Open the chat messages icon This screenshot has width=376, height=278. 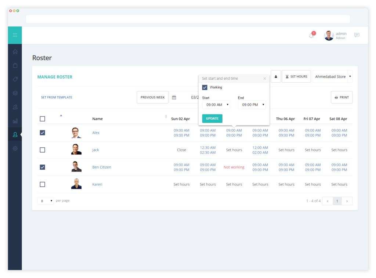pyautogui.click(x=357, y=35)
